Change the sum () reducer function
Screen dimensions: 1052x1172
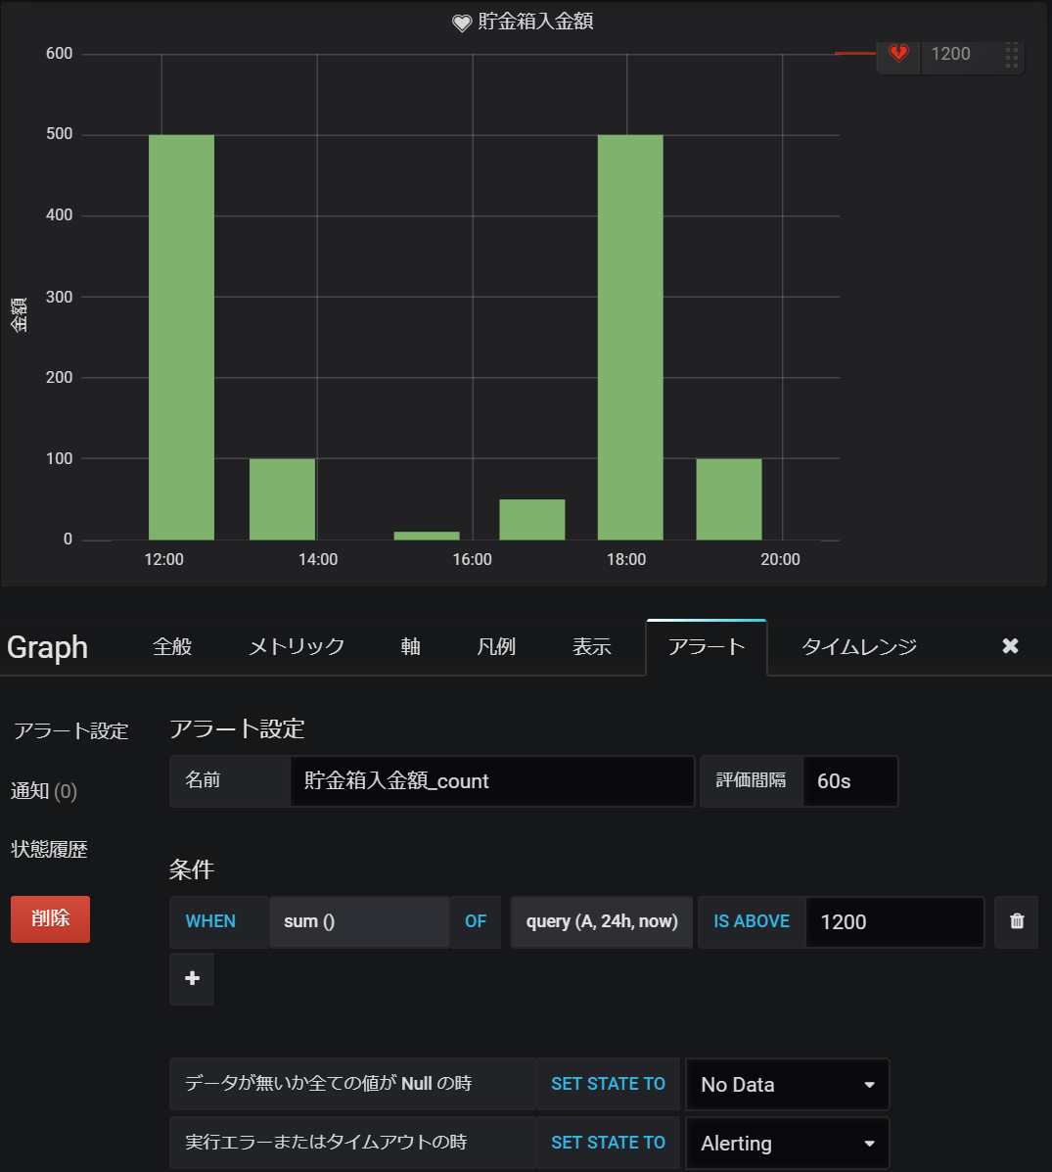tap(358, 921)
